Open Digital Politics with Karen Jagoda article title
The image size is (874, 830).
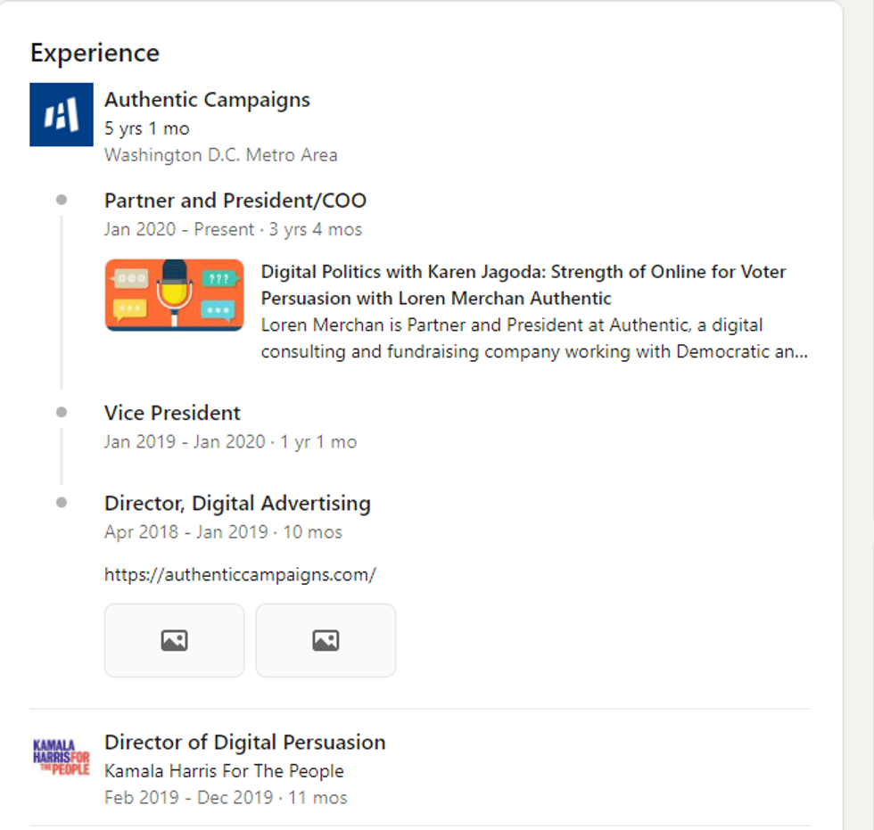[x=524, y=284]
